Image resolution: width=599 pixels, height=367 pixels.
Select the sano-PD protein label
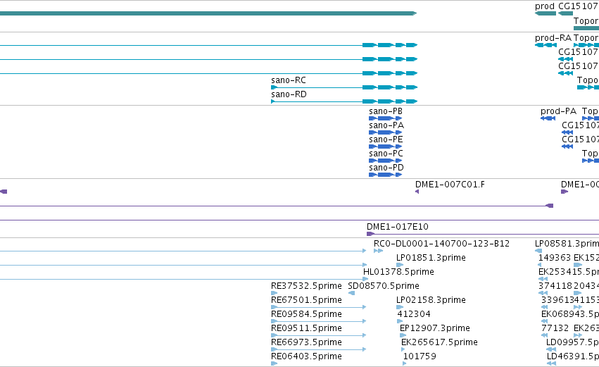coord(386,168)
